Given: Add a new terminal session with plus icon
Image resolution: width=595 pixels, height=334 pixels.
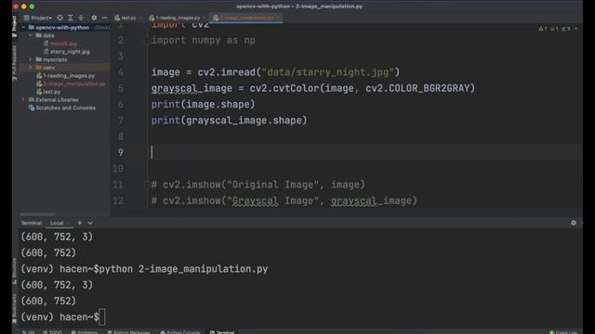Looking at the screenshot, I should pos(80,223).
